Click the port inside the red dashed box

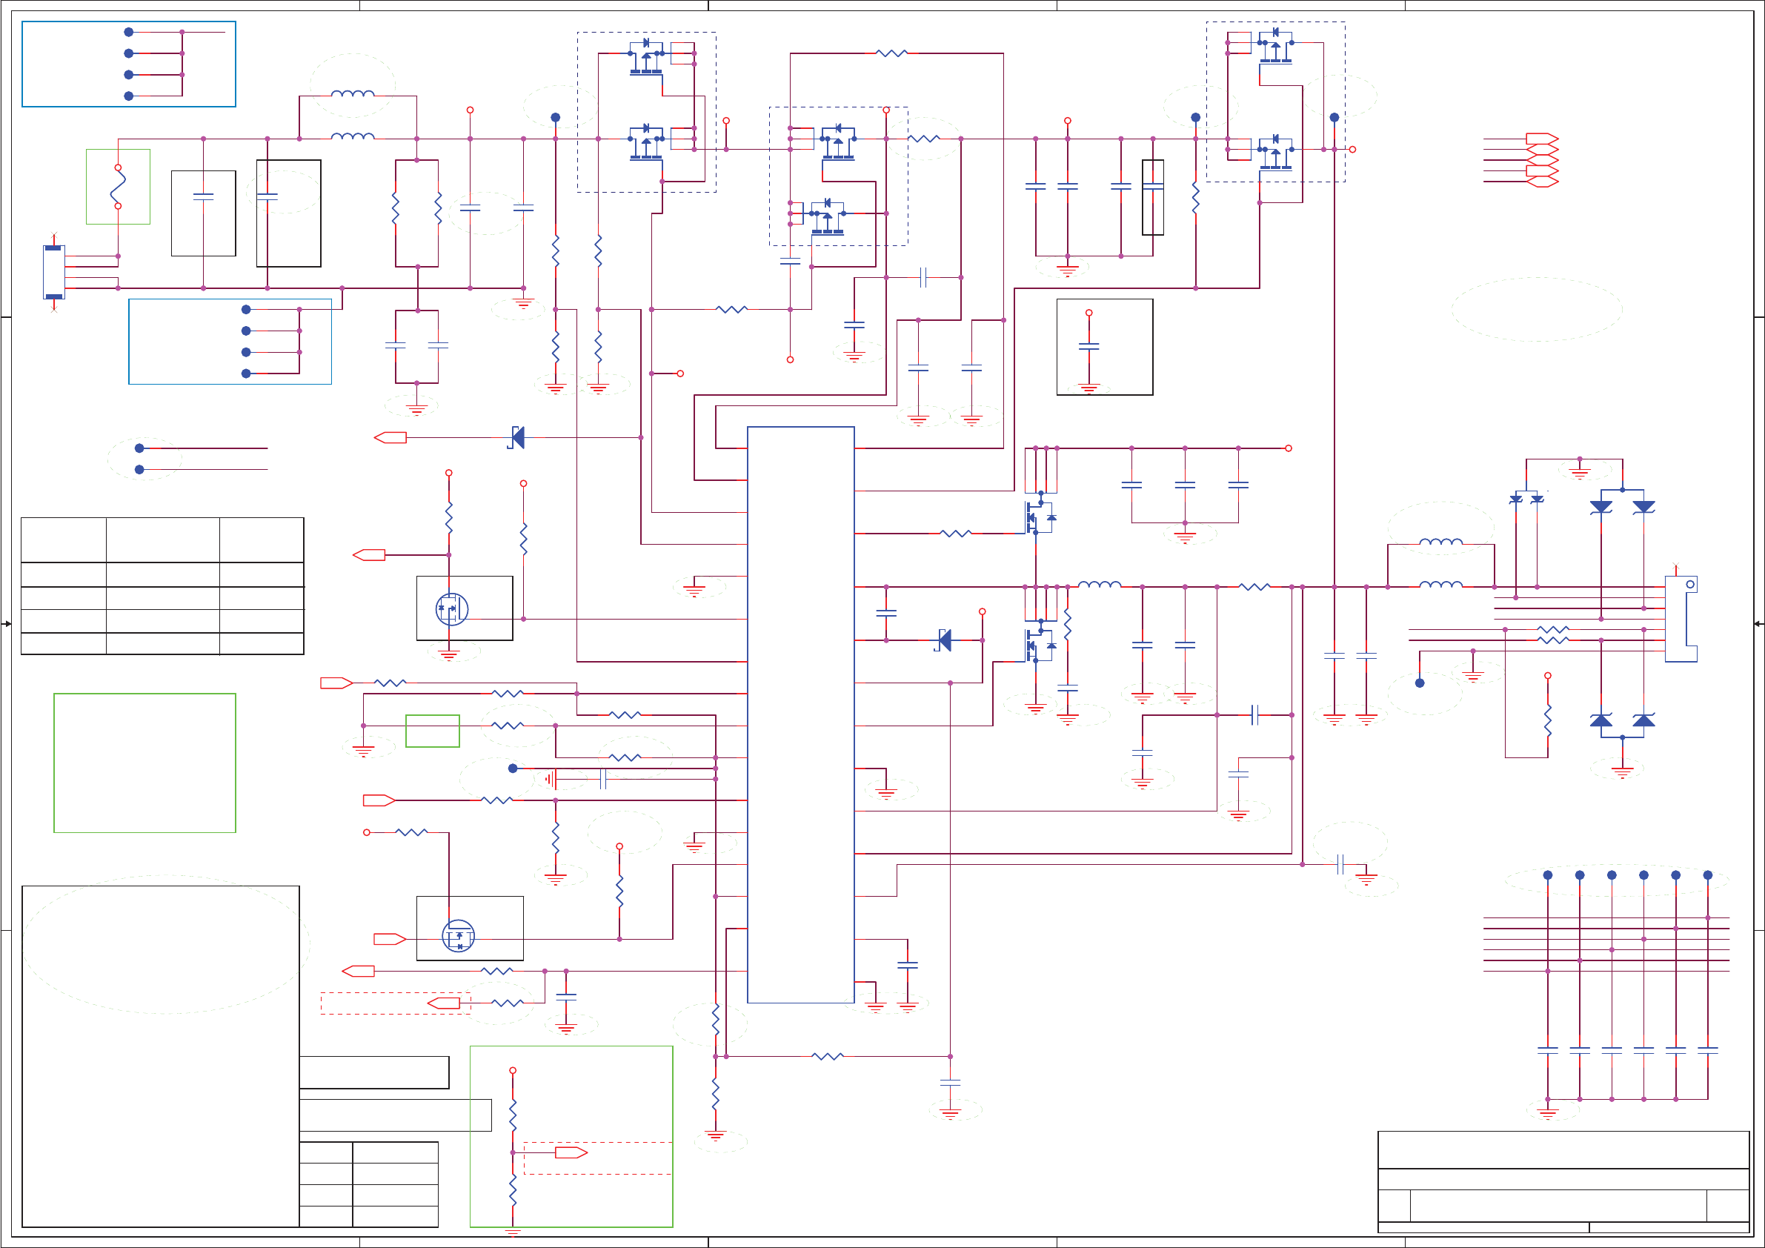tap(444, 1003)
